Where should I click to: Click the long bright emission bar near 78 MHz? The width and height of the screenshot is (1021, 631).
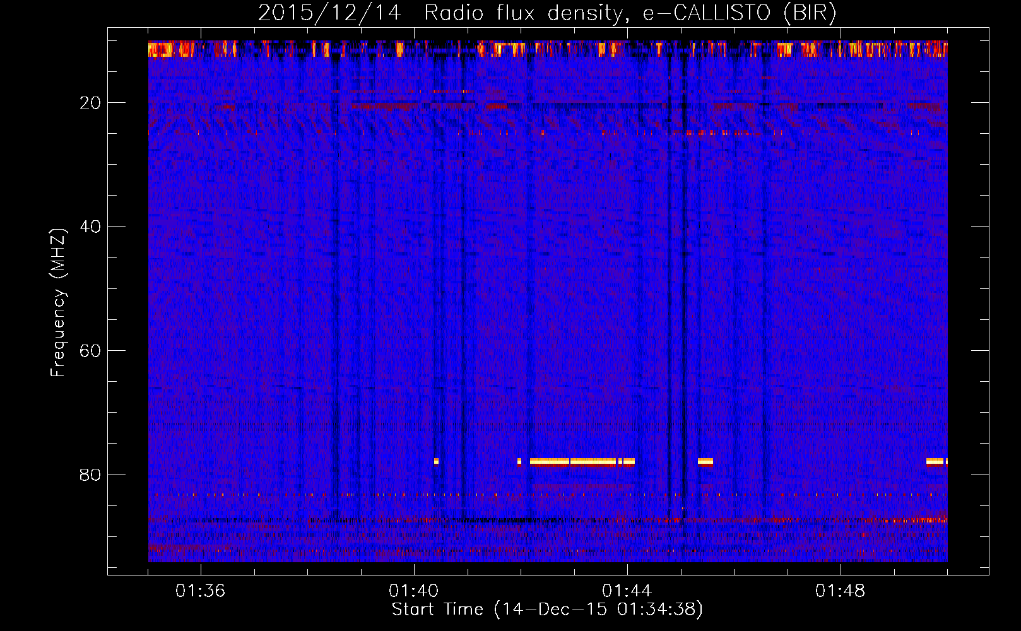point(582,461)
